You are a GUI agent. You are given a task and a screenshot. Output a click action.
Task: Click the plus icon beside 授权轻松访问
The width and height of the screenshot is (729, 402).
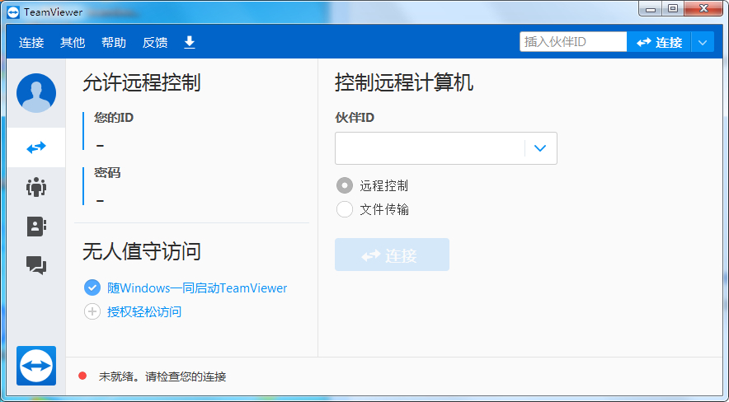point(92,311)
